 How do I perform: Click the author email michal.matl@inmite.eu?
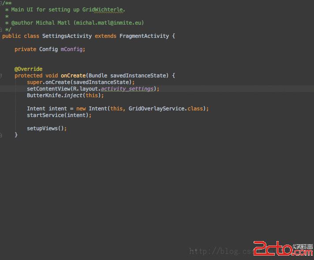coord(109,23)
